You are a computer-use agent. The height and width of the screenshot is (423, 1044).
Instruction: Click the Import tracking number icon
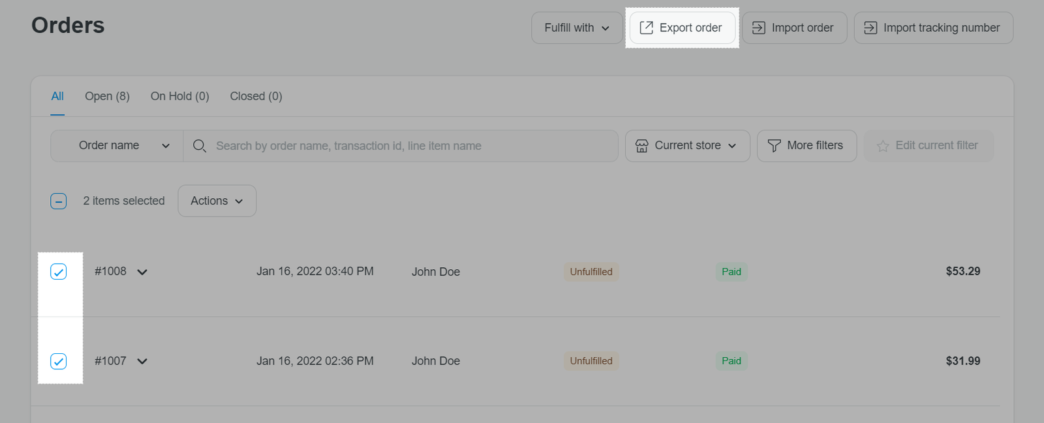[870, 28]
